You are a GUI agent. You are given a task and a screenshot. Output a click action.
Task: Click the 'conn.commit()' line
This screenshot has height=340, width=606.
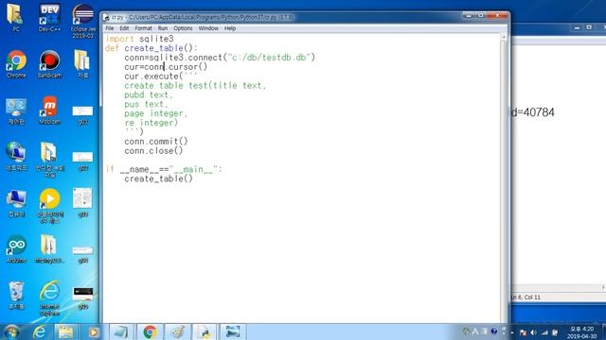[x=156, y=141]
